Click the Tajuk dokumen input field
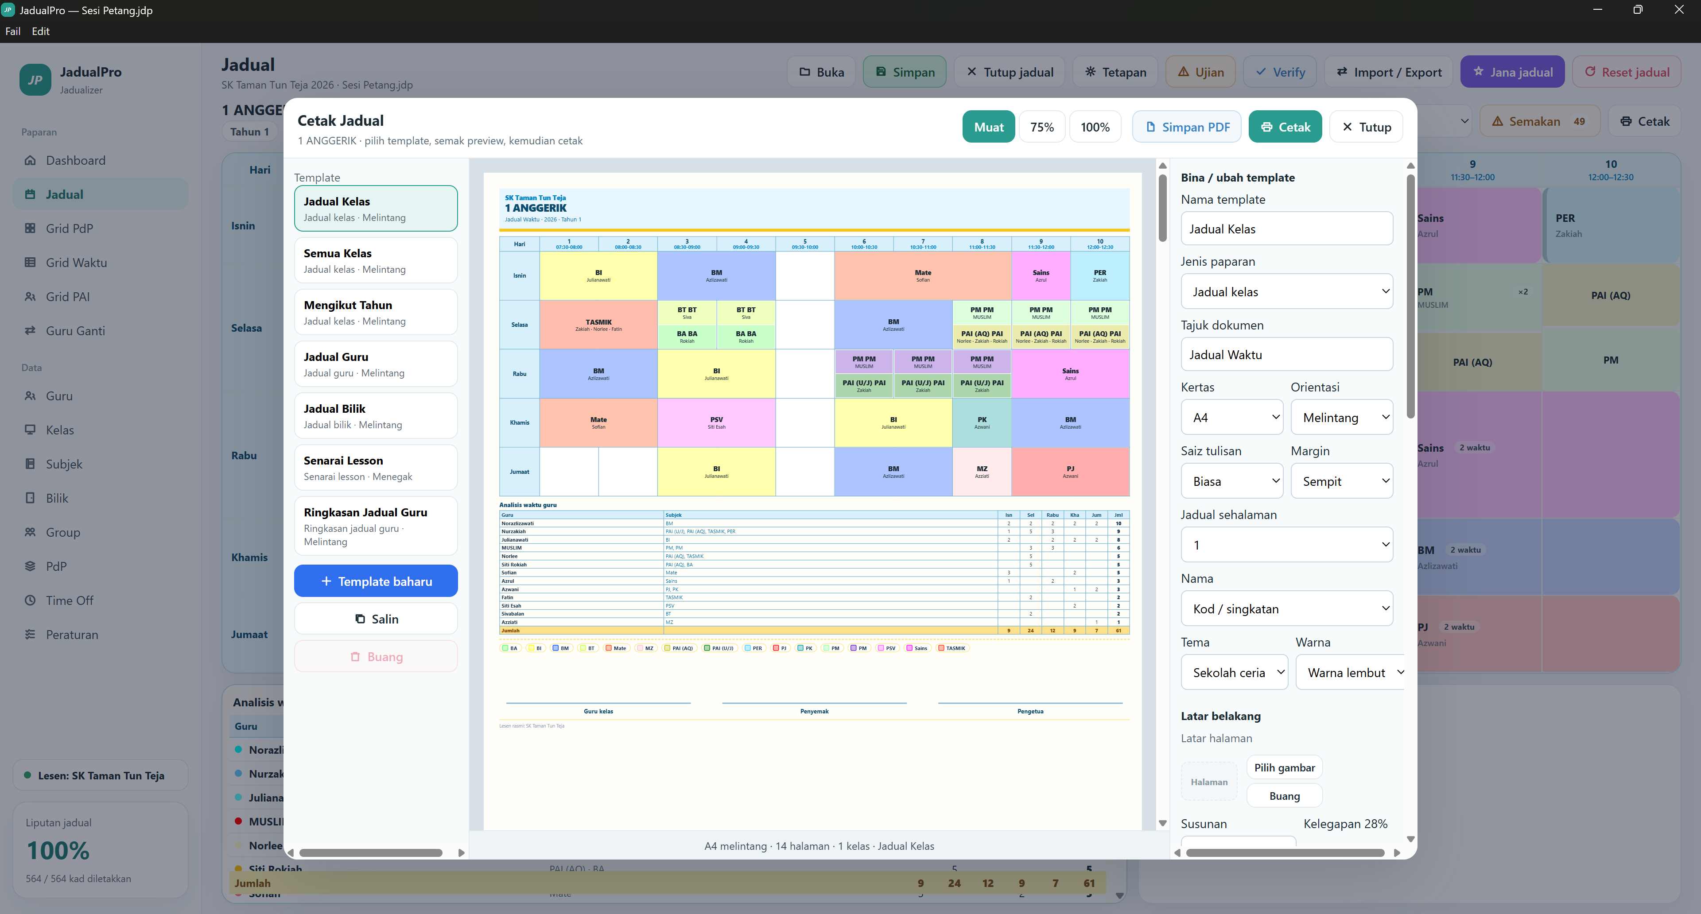This screenshot has height=914, width=1701. coord(1286,354)
